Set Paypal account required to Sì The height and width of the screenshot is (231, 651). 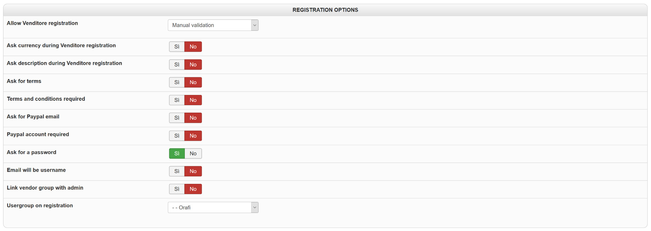[177, 136]
